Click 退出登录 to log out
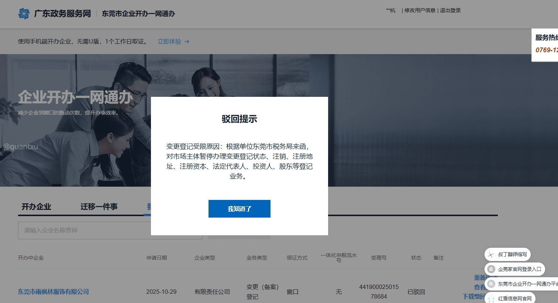This screenshot has width=558, height=303. [450, 10]
